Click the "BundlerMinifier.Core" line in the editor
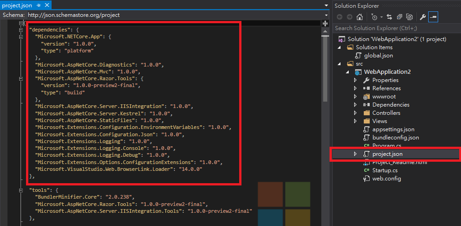This screenshot has height=226, width=461. [84, 197]
